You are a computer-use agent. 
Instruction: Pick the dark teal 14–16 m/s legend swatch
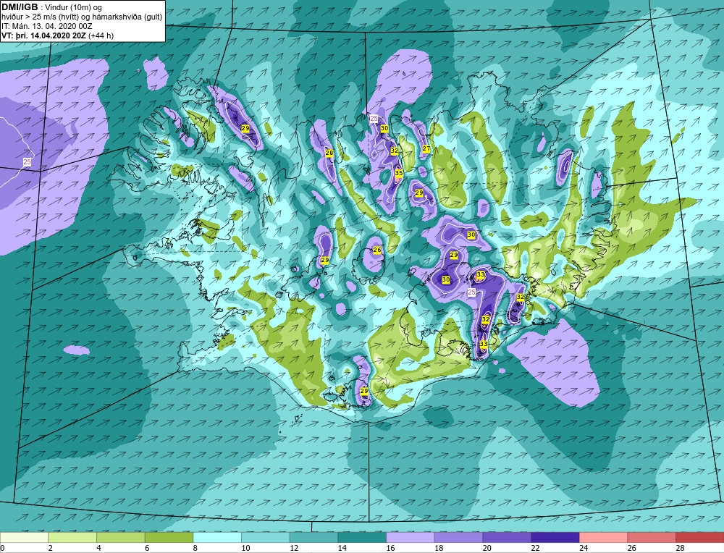coord(362,538)
